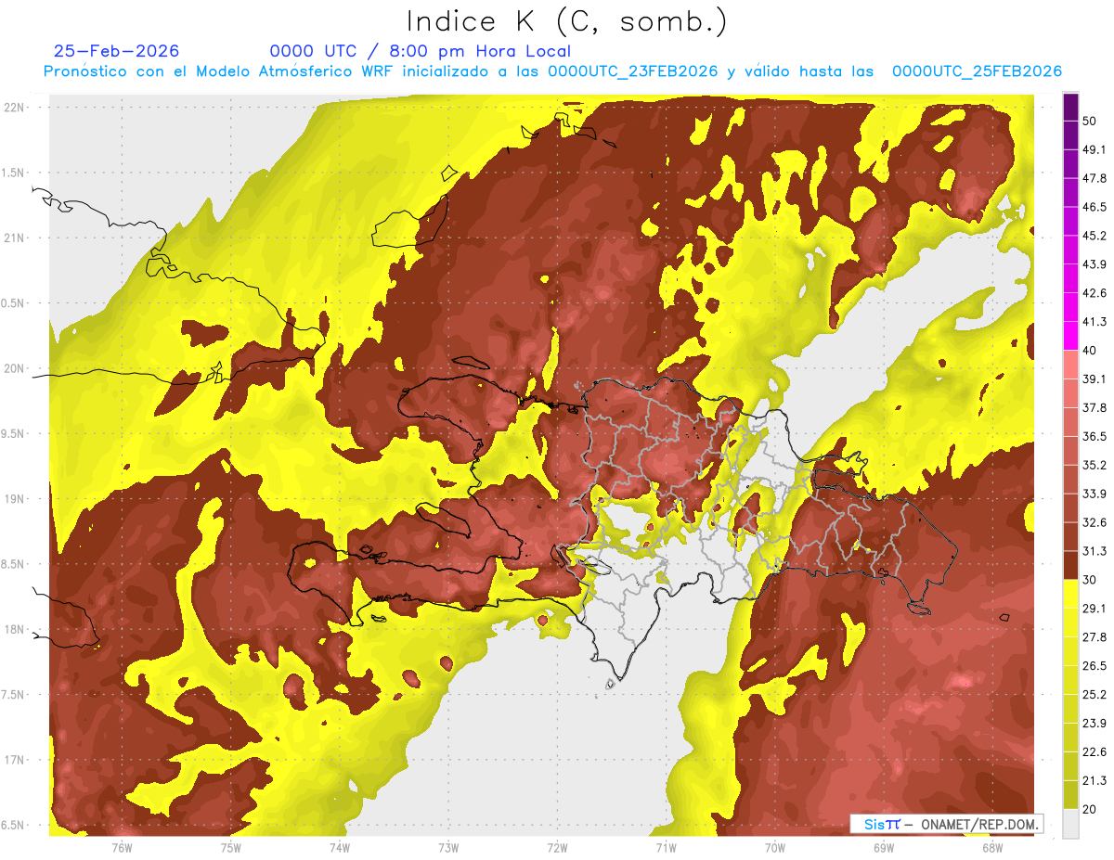
Task: Pick the dark brown colorbar segment between 30 and 31.3
Action: [1070, 566]
